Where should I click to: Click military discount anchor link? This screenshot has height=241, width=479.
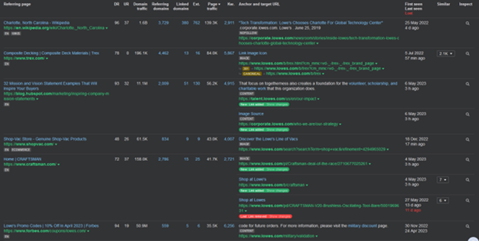[362, 226]
